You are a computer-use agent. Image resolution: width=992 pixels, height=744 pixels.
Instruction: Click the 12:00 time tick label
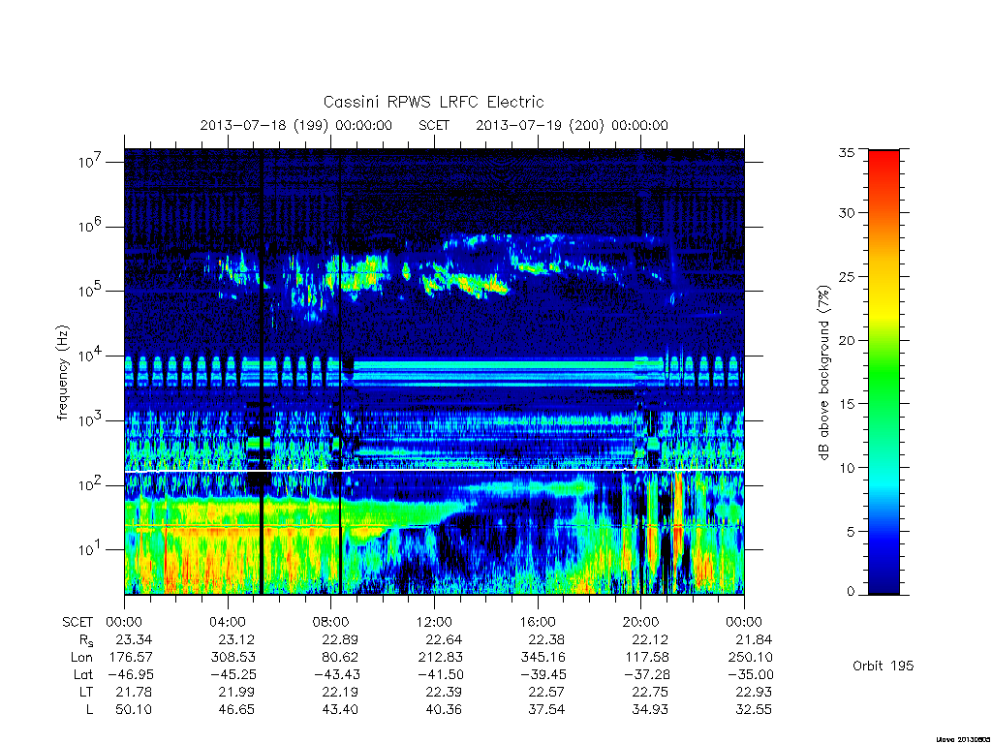[x=434, y=622]
